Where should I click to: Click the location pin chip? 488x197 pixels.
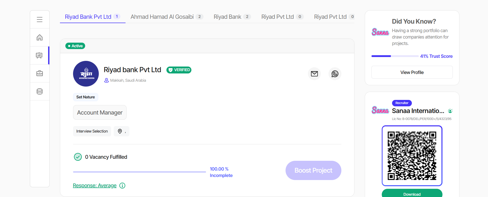point(121,131)
